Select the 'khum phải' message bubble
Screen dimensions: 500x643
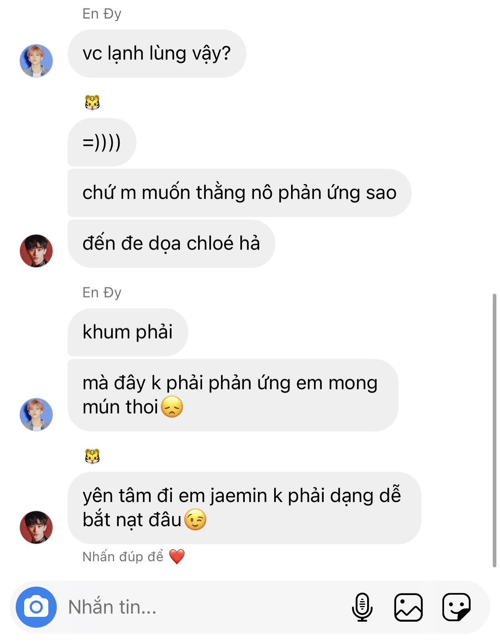[128, 332]
